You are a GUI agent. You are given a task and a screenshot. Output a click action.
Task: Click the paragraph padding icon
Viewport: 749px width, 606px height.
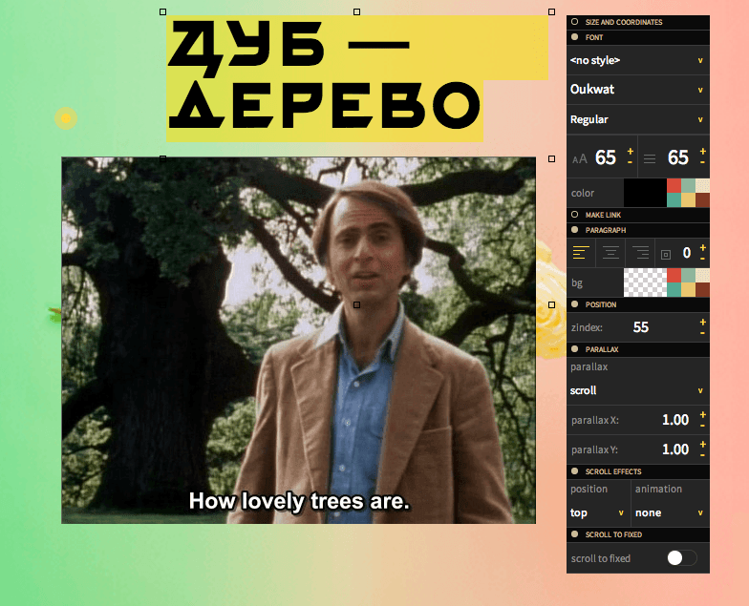[665, 254]
